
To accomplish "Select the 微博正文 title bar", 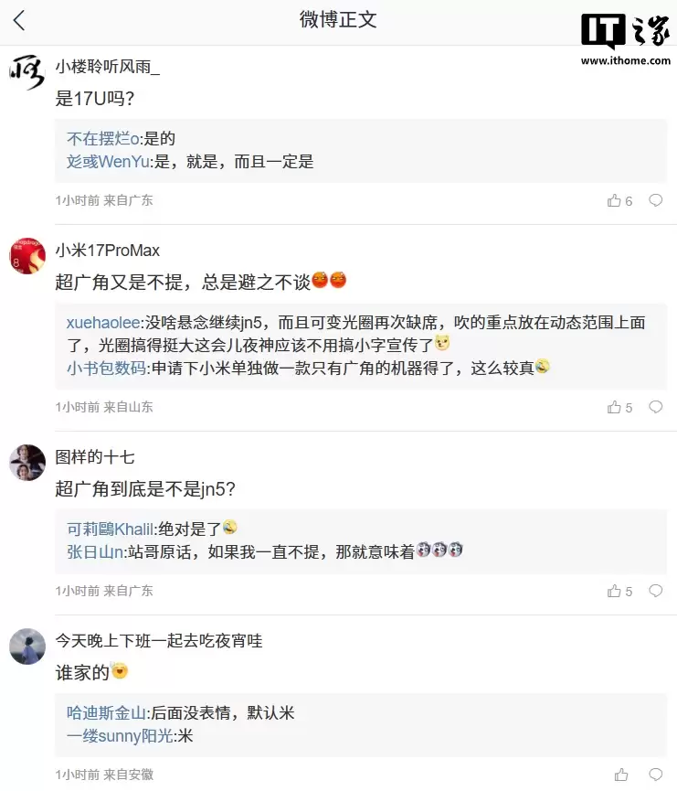I will coord(338,20).
